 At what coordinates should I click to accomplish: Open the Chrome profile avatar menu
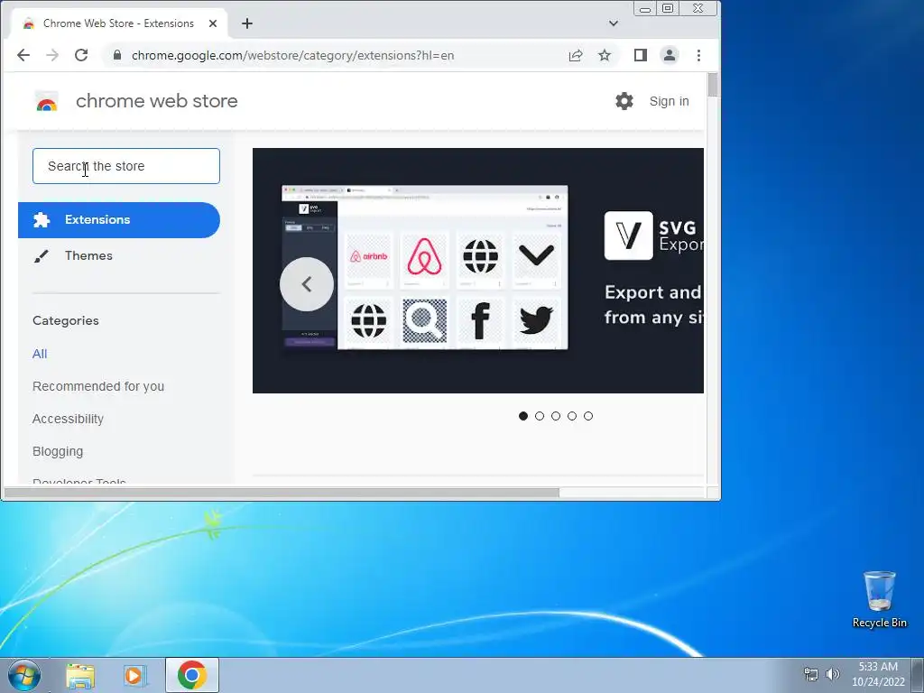[x=670, y=55]
